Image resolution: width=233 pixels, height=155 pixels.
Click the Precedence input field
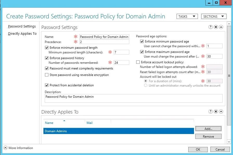point(104,42)
